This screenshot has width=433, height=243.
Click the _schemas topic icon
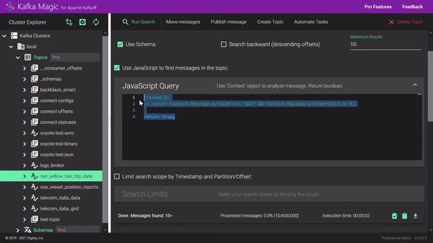[x=35, y=79]
